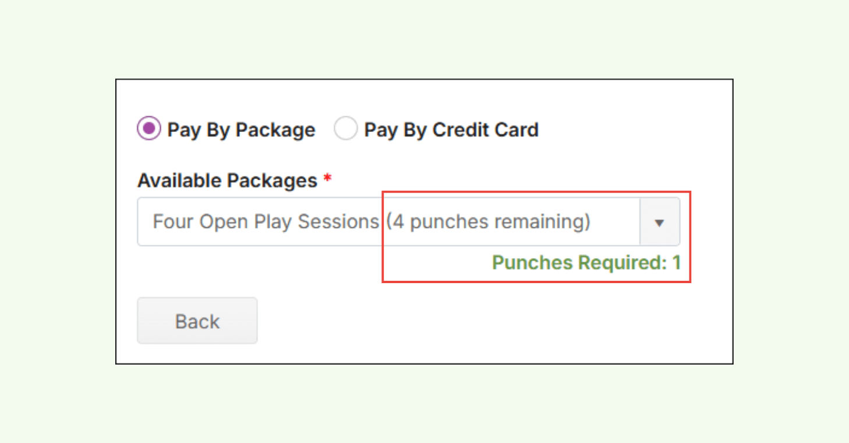The image size is (849, 443).
Task: Select the Pay By Package radio button
Action: [x=148, y=129]
